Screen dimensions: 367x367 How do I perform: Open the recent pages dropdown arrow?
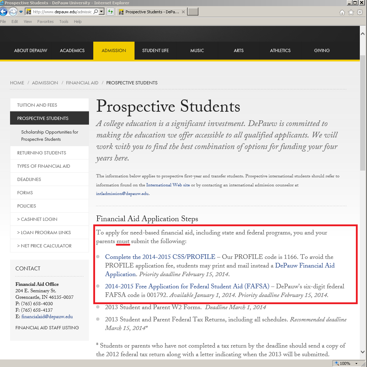[x=21, y=12]
